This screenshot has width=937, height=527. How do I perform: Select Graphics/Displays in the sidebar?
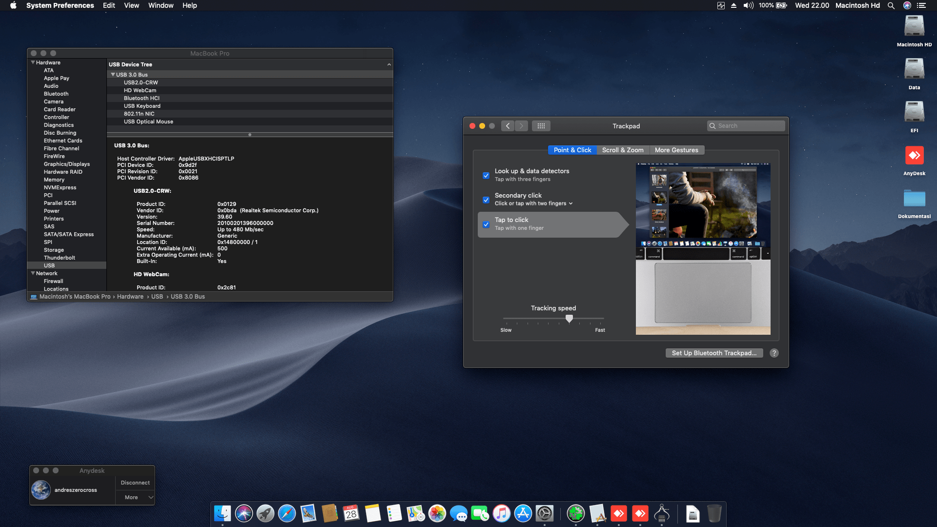67,164
